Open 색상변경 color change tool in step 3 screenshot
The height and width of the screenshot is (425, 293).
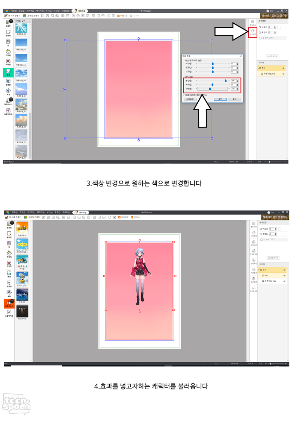[253, 32]
